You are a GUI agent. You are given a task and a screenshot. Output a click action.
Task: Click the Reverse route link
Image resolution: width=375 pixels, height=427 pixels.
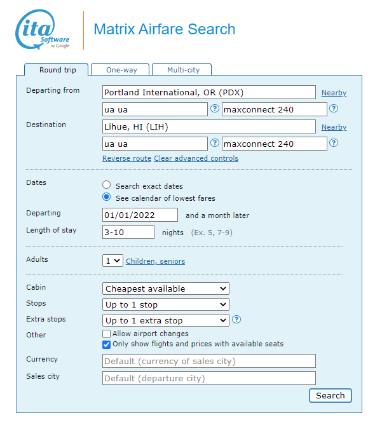[x=126, y=158]
